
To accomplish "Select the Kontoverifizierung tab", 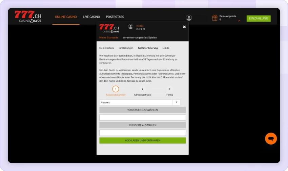I will (148, 48).
